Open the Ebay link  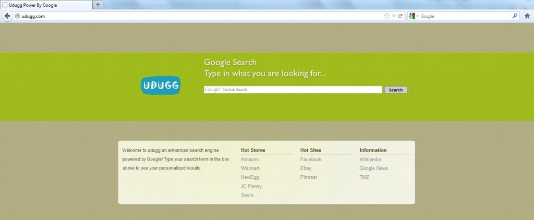[306, 168]
